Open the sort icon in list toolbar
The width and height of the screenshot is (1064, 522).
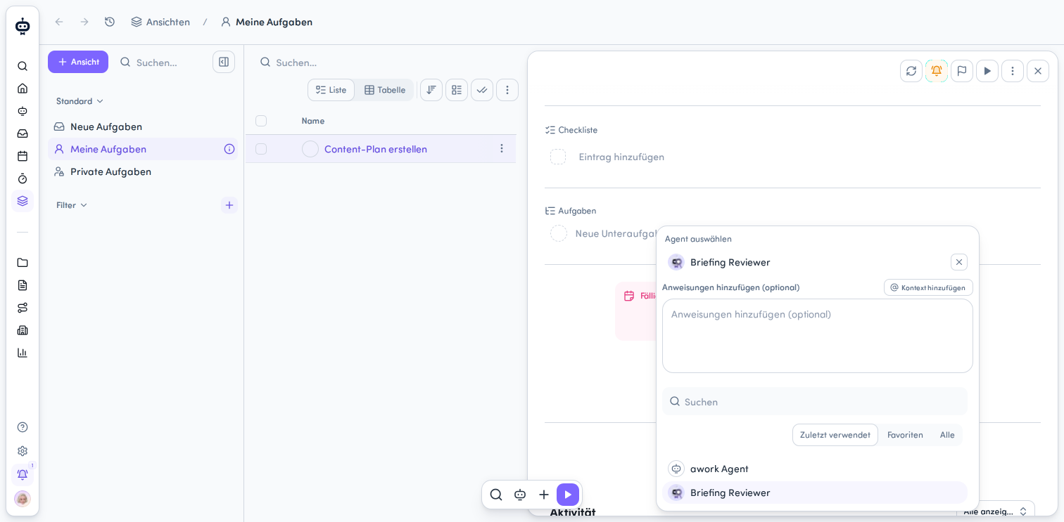click(x=431, y=90)
